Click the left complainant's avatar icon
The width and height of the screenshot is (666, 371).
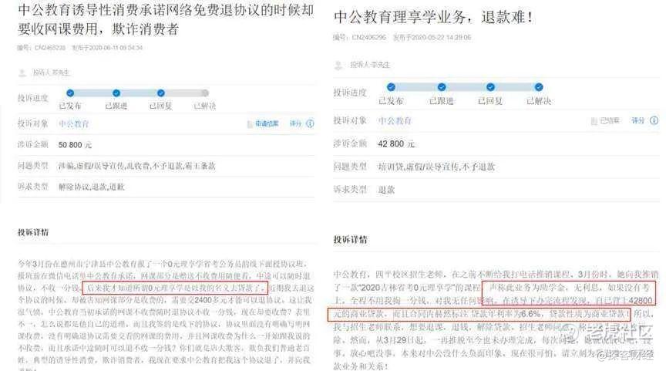(x=22, y=73)
